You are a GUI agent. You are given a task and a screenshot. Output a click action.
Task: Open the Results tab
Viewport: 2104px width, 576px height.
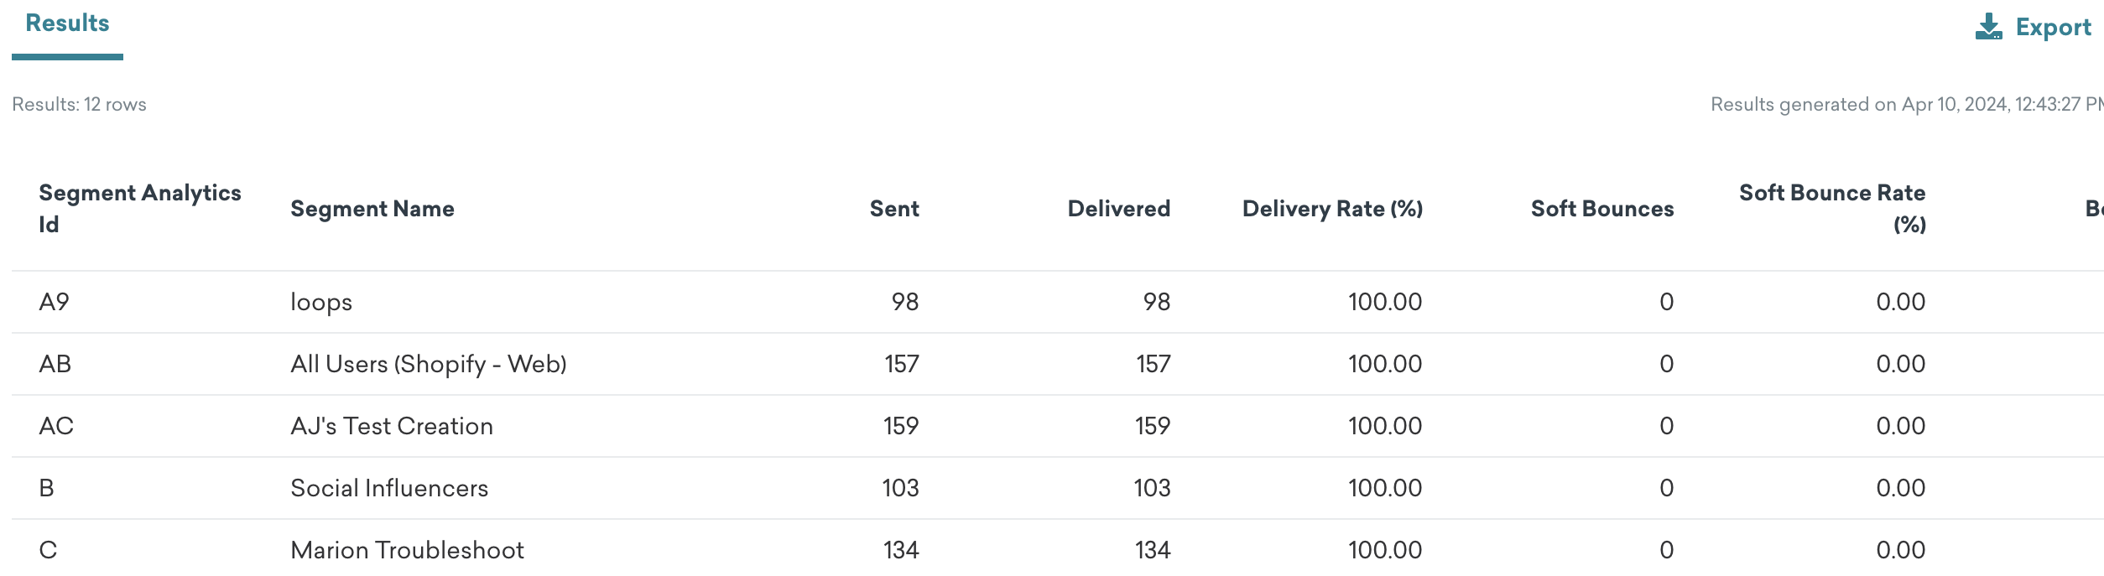point(67,23)
